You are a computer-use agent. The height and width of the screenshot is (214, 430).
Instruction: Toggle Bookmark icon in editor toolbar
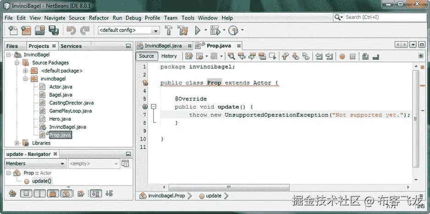[306, 56]
